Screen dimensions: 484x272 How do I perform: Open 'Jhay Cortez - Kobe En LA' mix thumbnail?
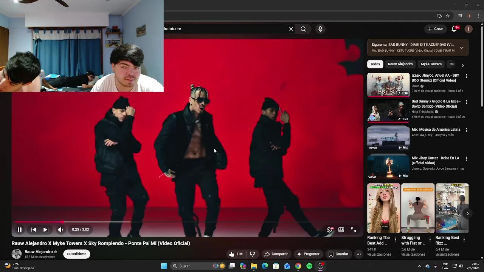pyautogui.click(x=388, y=167)
